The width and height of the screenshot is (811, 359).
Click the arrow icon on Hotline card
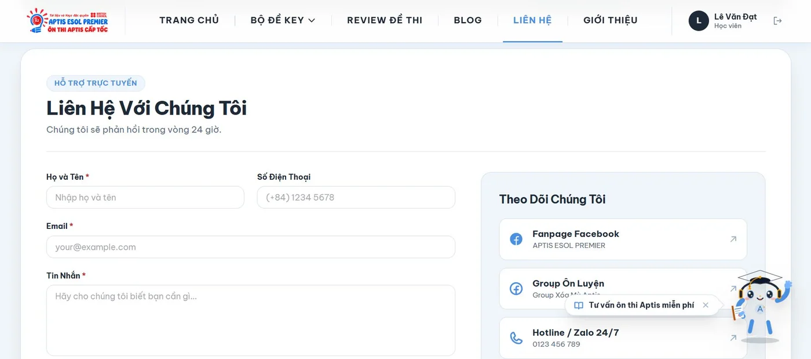(733, 338)
